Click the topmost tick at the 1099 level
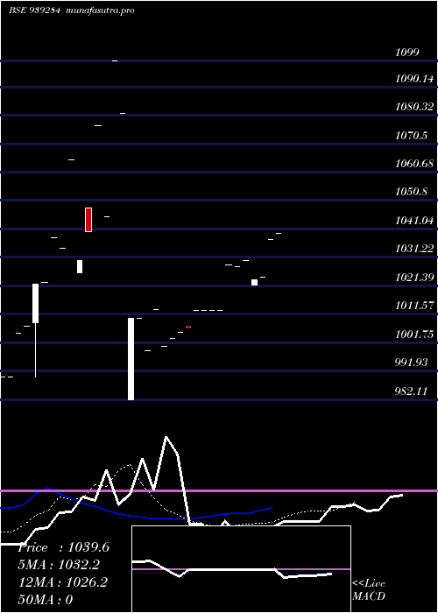 click(115, 60)
